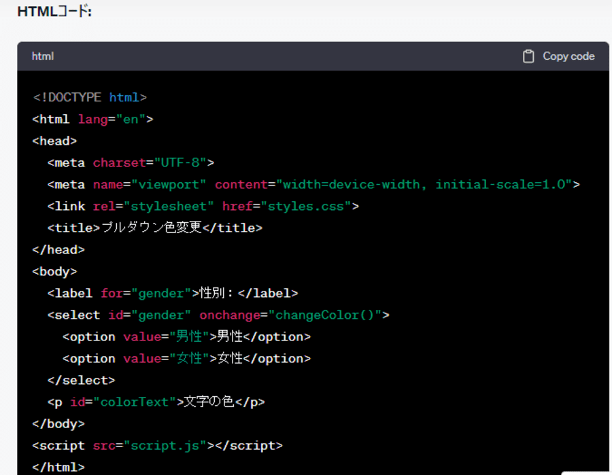Click the script src="script.js" line
The width and height of the screenshot is (612, 475).
[x=157, y=446]
